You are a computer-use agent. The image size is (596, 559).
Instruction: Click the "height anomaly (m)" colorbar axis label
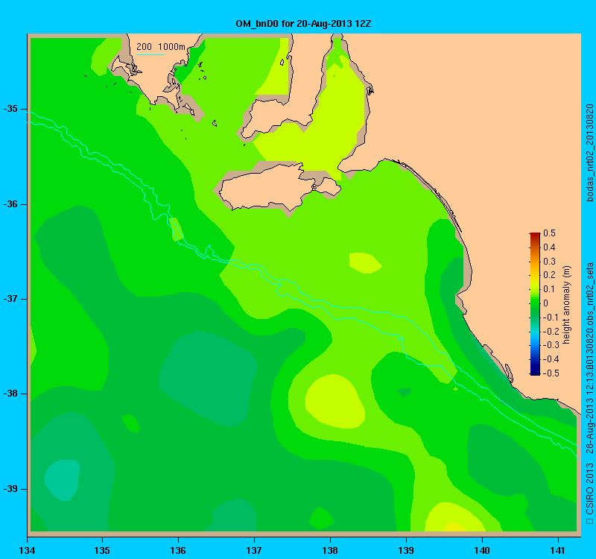[567, 305]
